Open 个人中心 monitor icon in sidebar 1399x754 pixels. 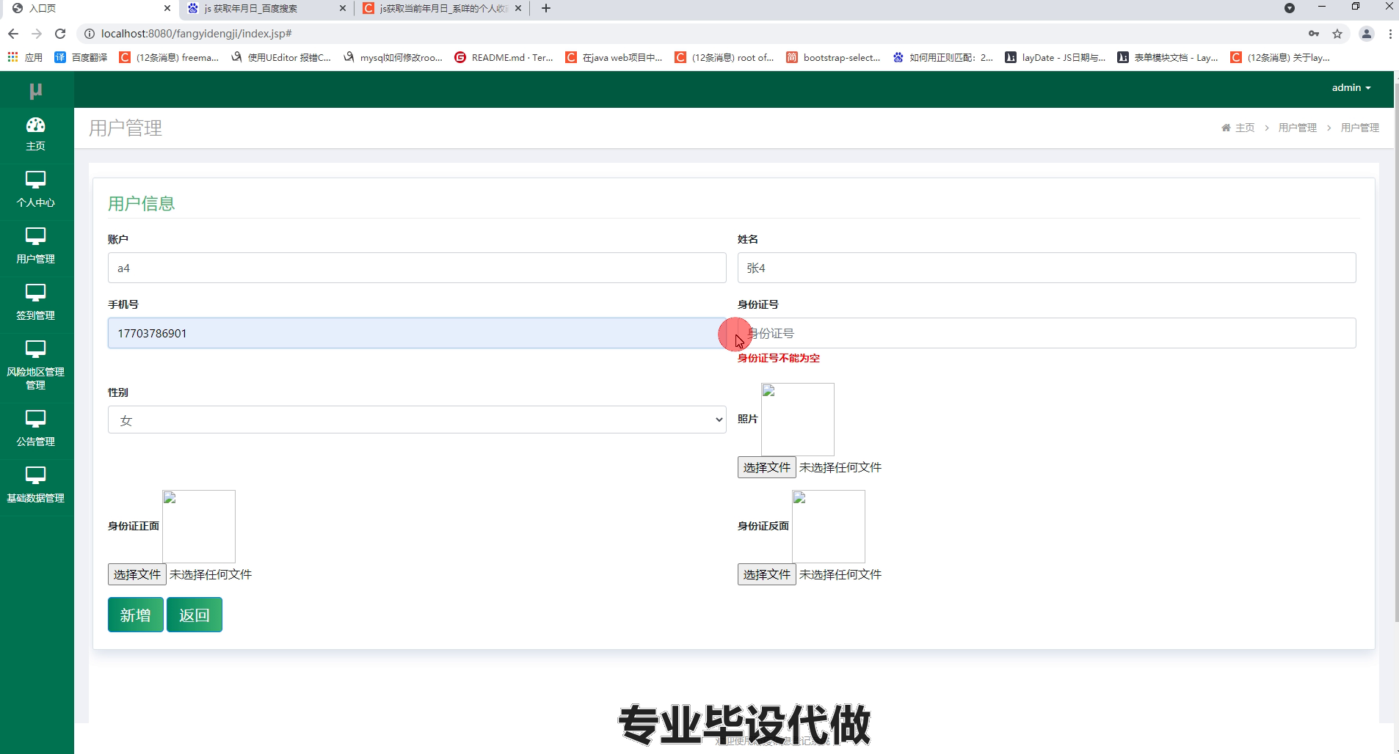[x=35, y=180]
